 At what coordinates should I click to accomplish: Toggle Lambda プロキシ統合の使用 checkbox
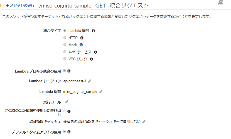(65, 71)
